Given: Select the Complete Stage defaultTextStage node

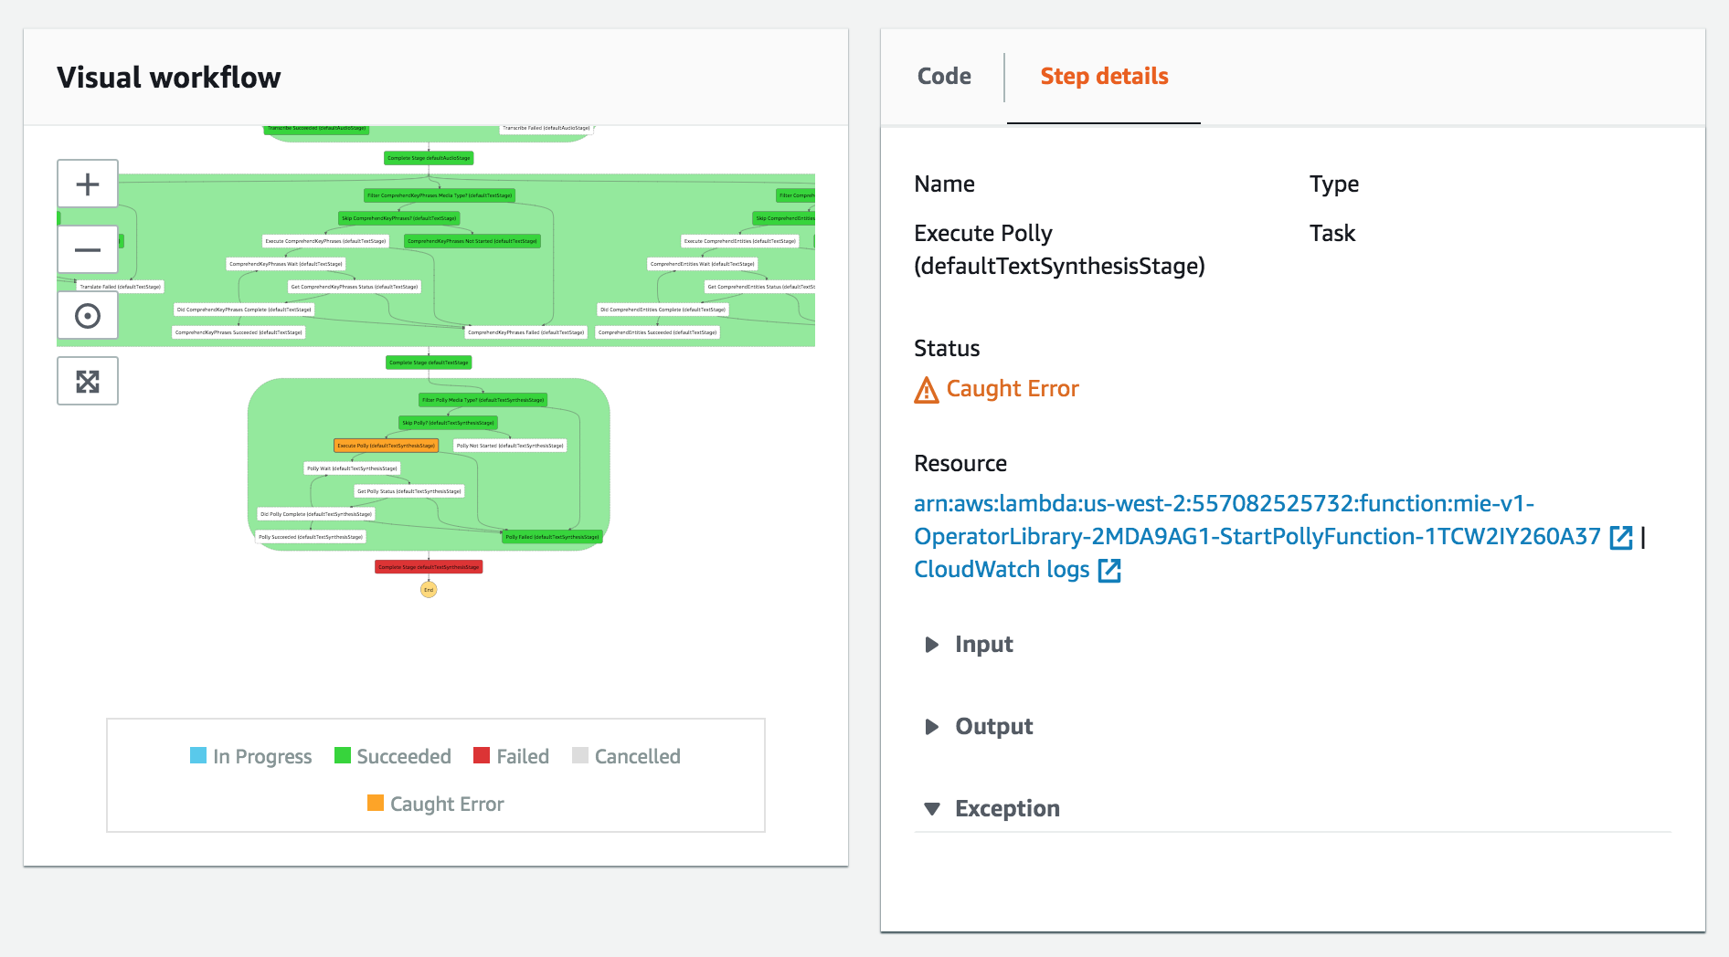Looking at the screenshot, I should click(429, 363).
